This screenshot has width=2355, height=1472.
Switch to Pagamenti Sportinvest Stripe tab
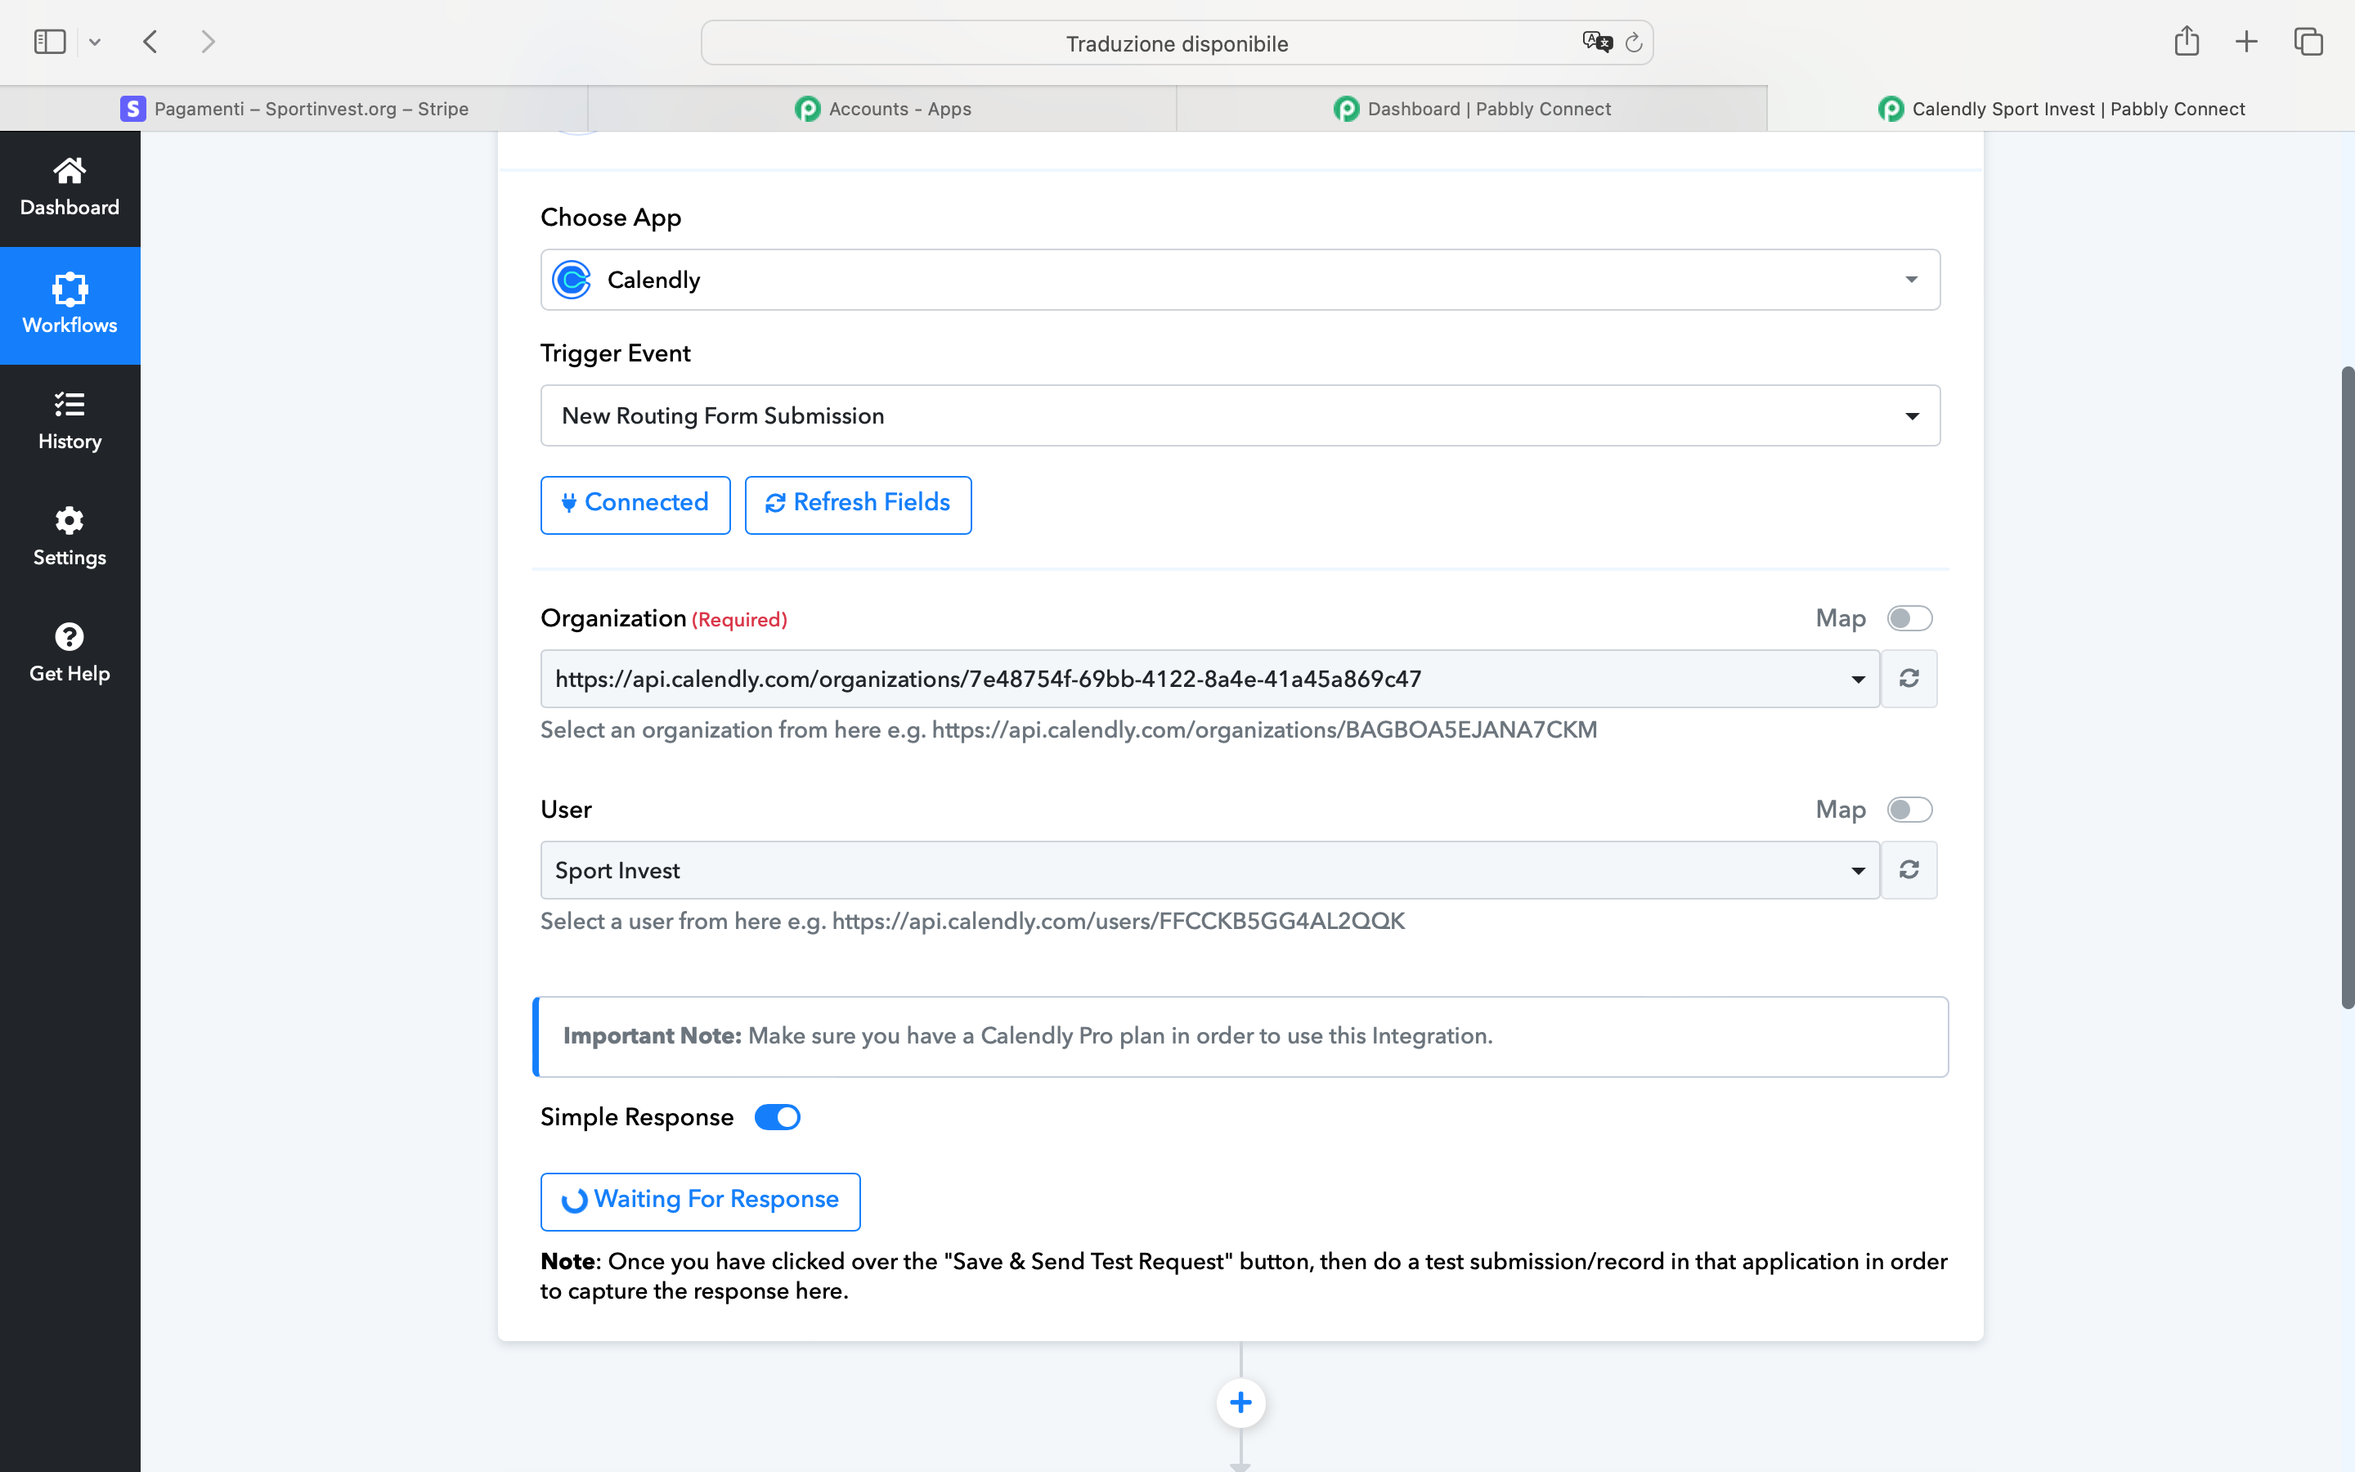pyautogui.click(x=294, y=108)
